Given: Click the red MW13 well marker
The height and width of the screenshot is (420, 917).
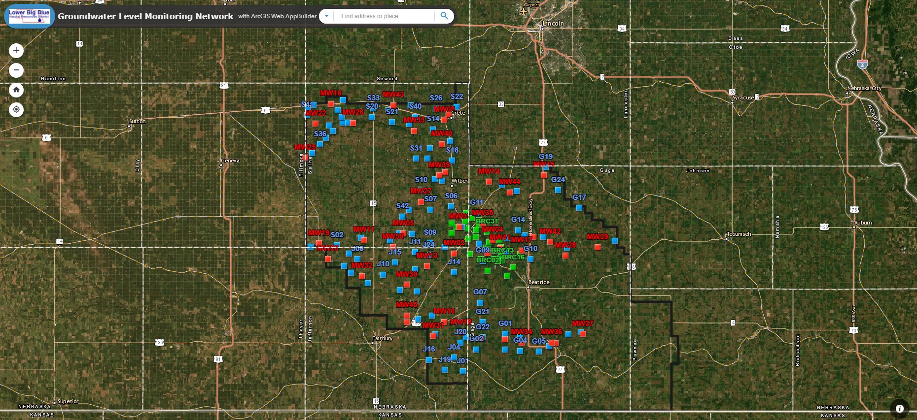Looking at the screenshot, I should [x=427, y=266].
